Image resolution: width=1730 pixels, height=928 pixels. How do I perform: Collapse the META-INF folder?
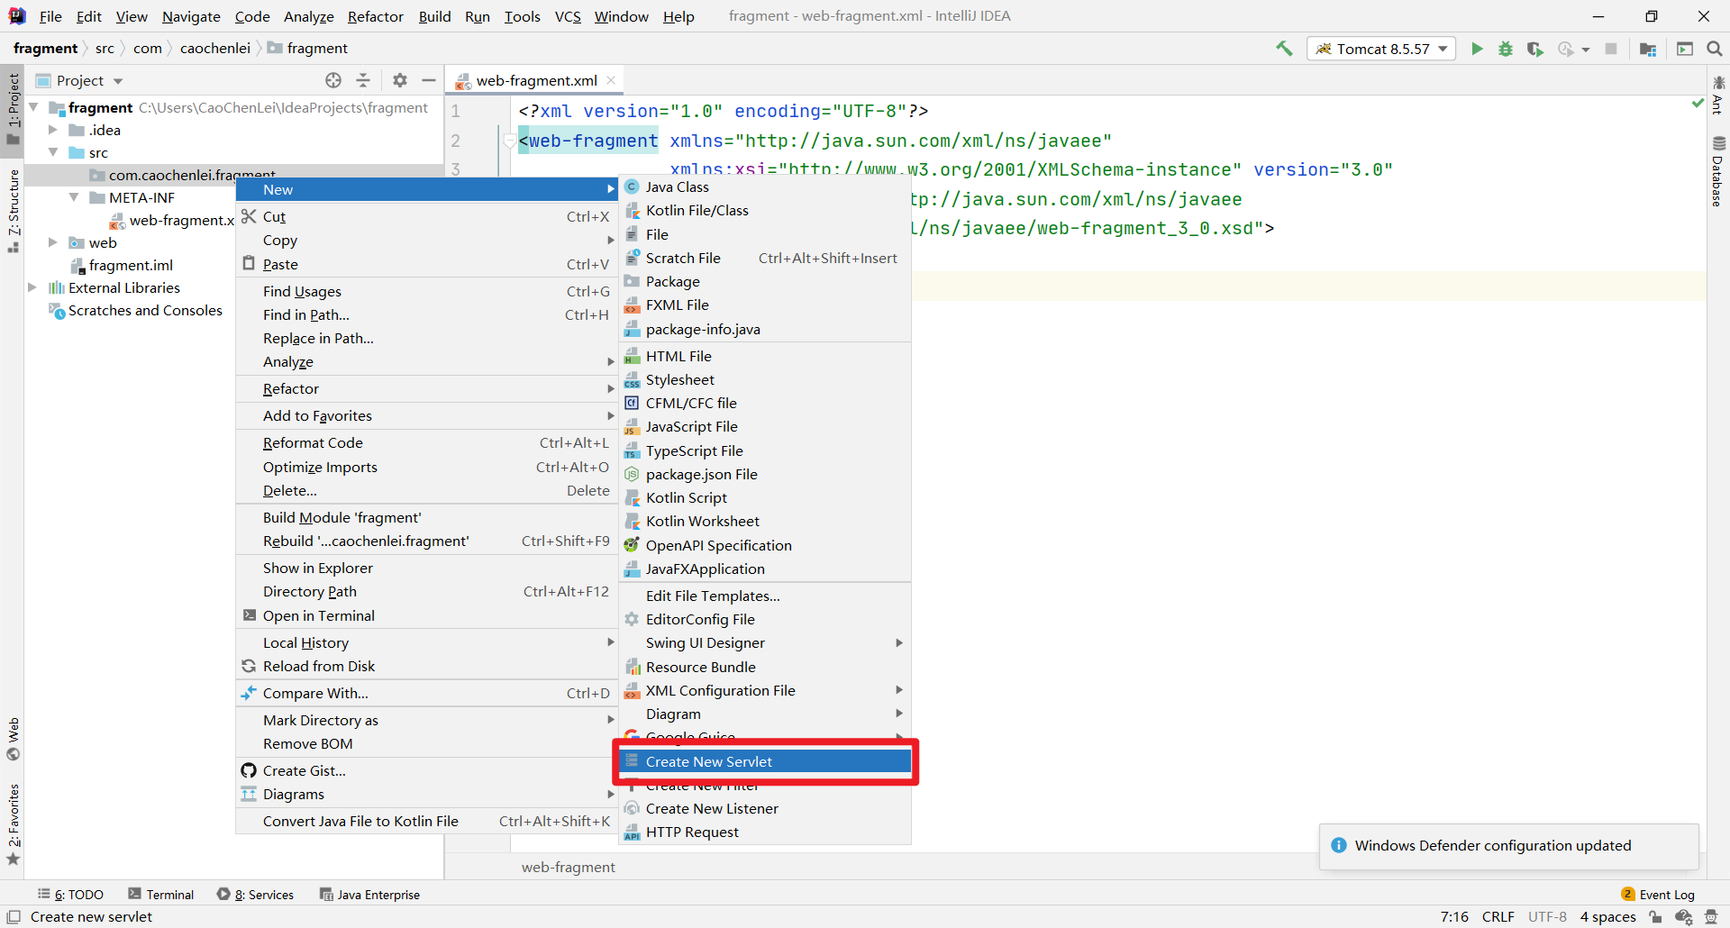tap(74, 197)
